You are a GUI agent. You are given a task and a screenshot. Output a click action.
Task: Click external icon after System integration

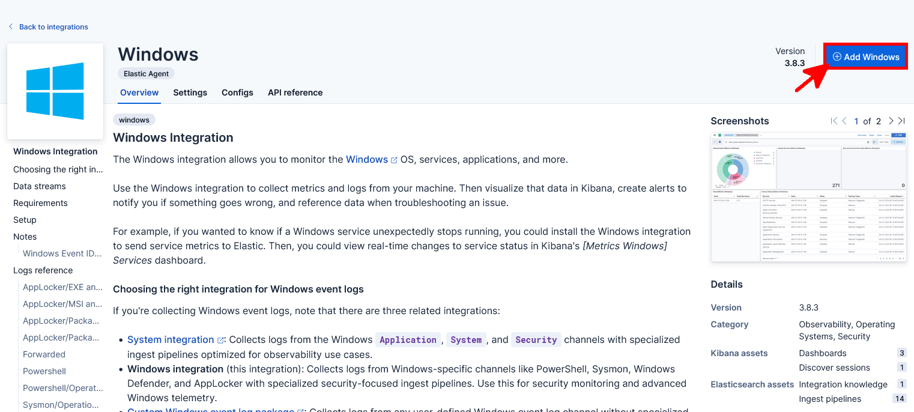pos(220,341)
